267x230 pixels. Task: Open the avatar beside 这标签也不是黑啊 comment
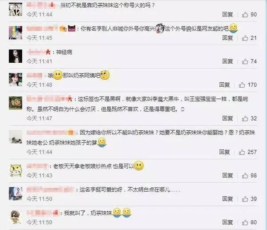(x=16, y=103)
